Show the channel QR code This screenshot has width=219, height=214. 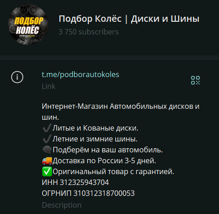pyautogui.click(x=195, y=80)
